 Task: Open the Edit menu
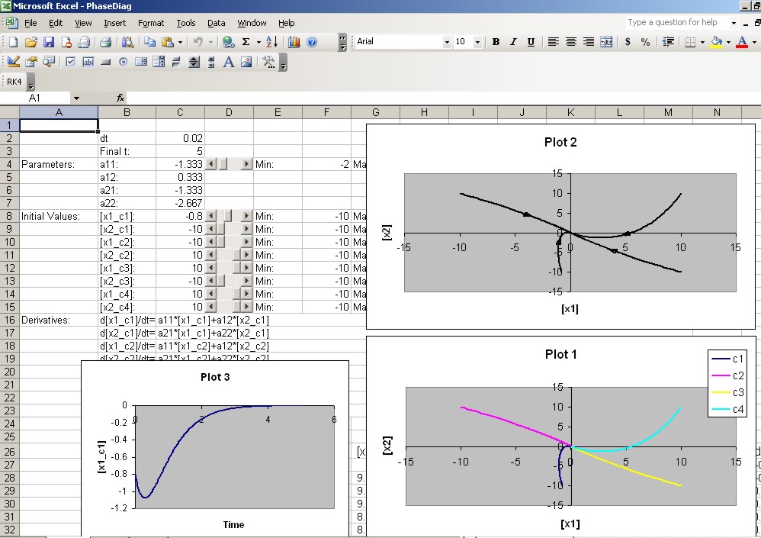click(x=56, y=23)
